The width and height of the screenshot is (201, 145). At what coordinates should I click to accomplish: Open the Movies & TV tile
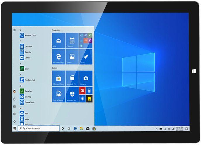(72, 79)
